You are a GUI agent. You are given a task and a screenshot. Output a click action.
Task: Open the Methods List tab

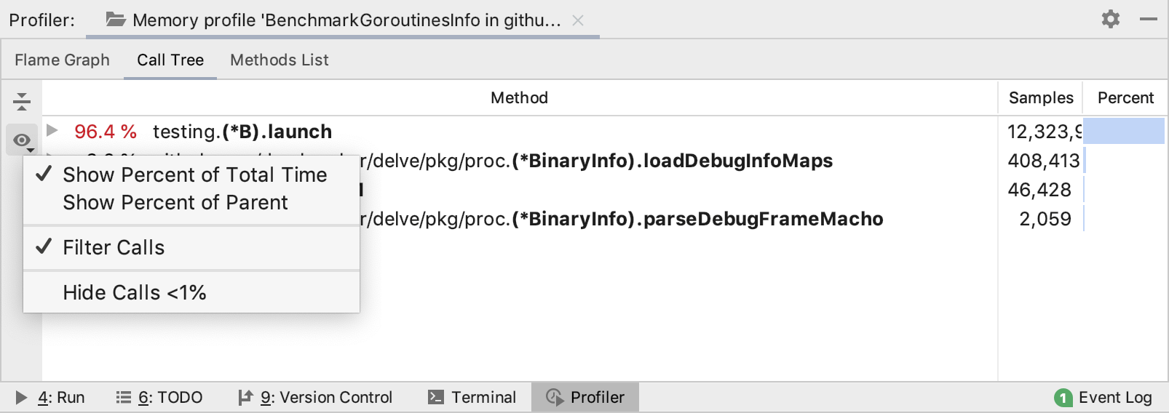279,60
